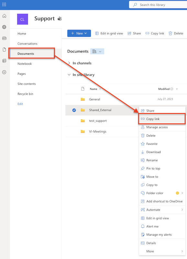This screenshot has height=259, width=187.
Task: Open Notebook in the site navigation
Action: tap(25, 64)
